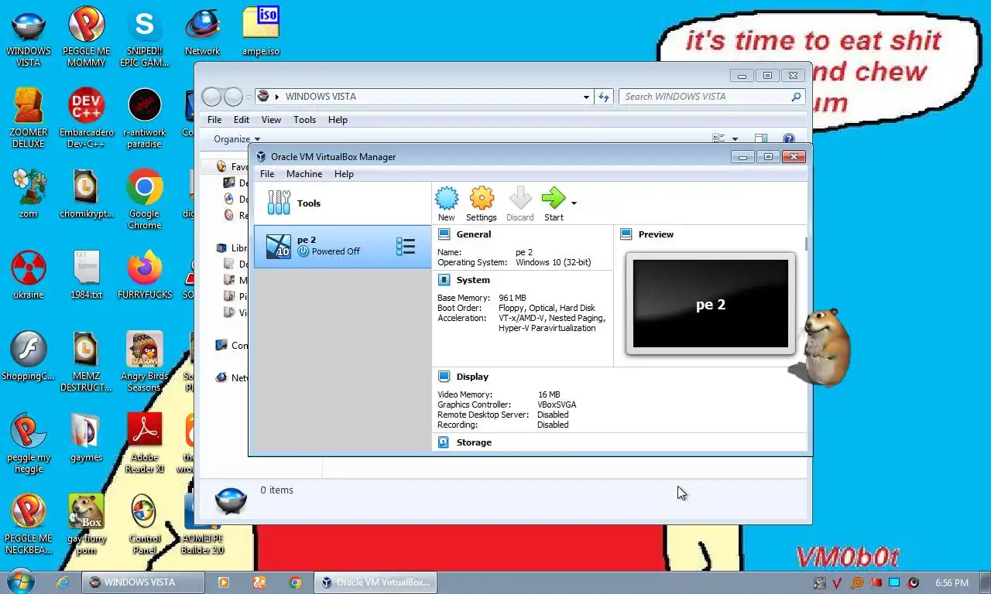
Task: Open Angry Birds Seasons desktop icon
Action: coord(144,362)
